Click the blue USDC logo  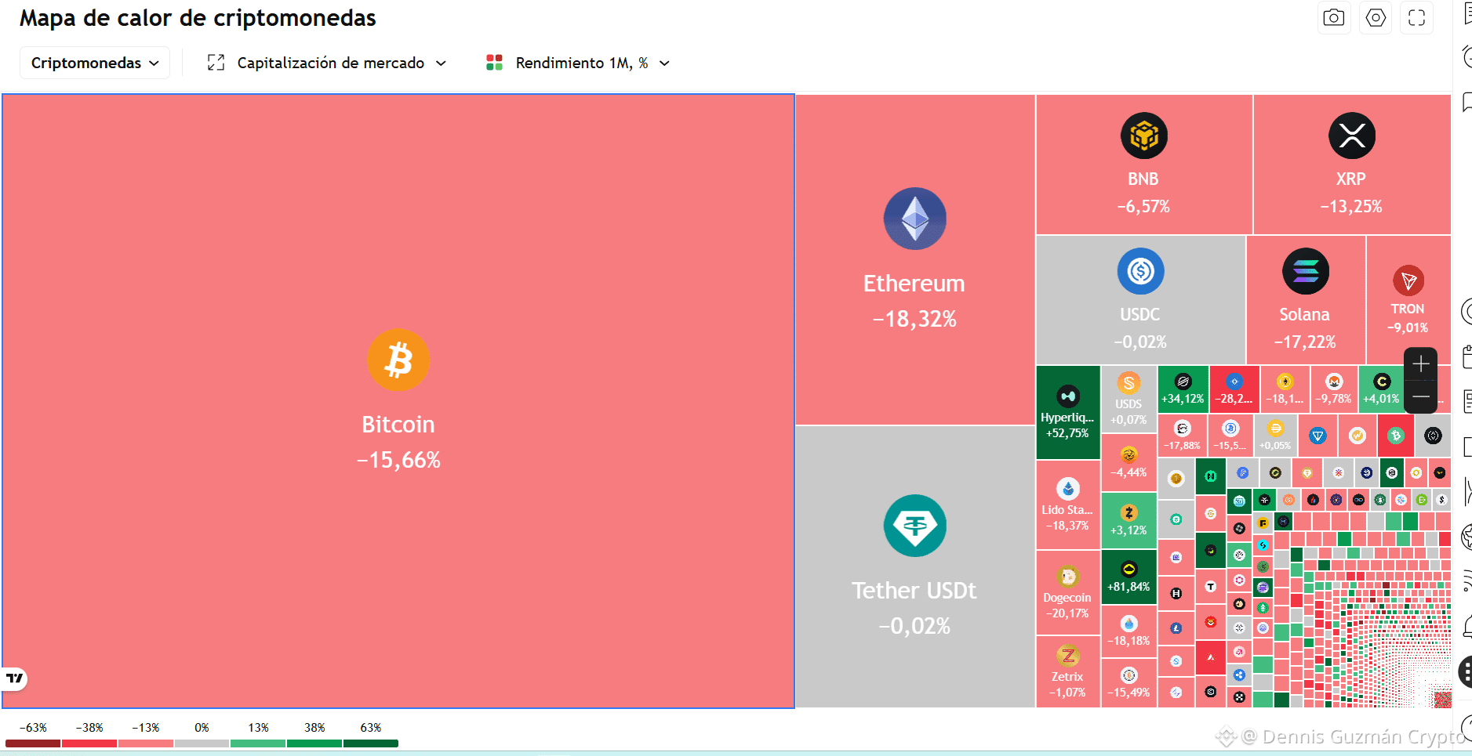[x=1140, y=271]
